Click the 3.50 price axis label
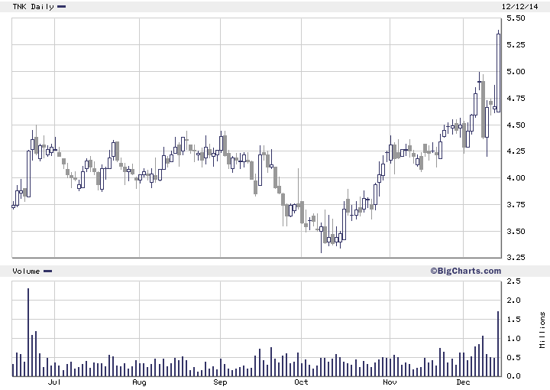 [x=516, y=232]
